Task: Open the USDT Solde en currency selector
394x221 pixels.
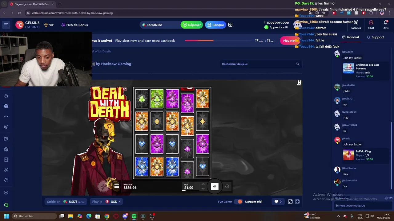Action: coord(66,202)
